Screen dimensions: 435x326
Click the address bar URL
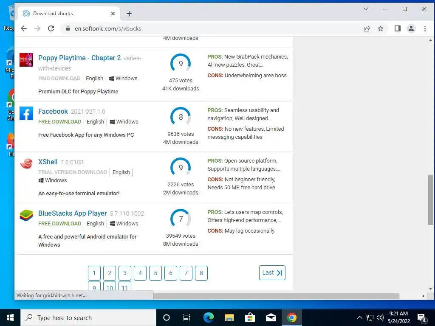108,28
